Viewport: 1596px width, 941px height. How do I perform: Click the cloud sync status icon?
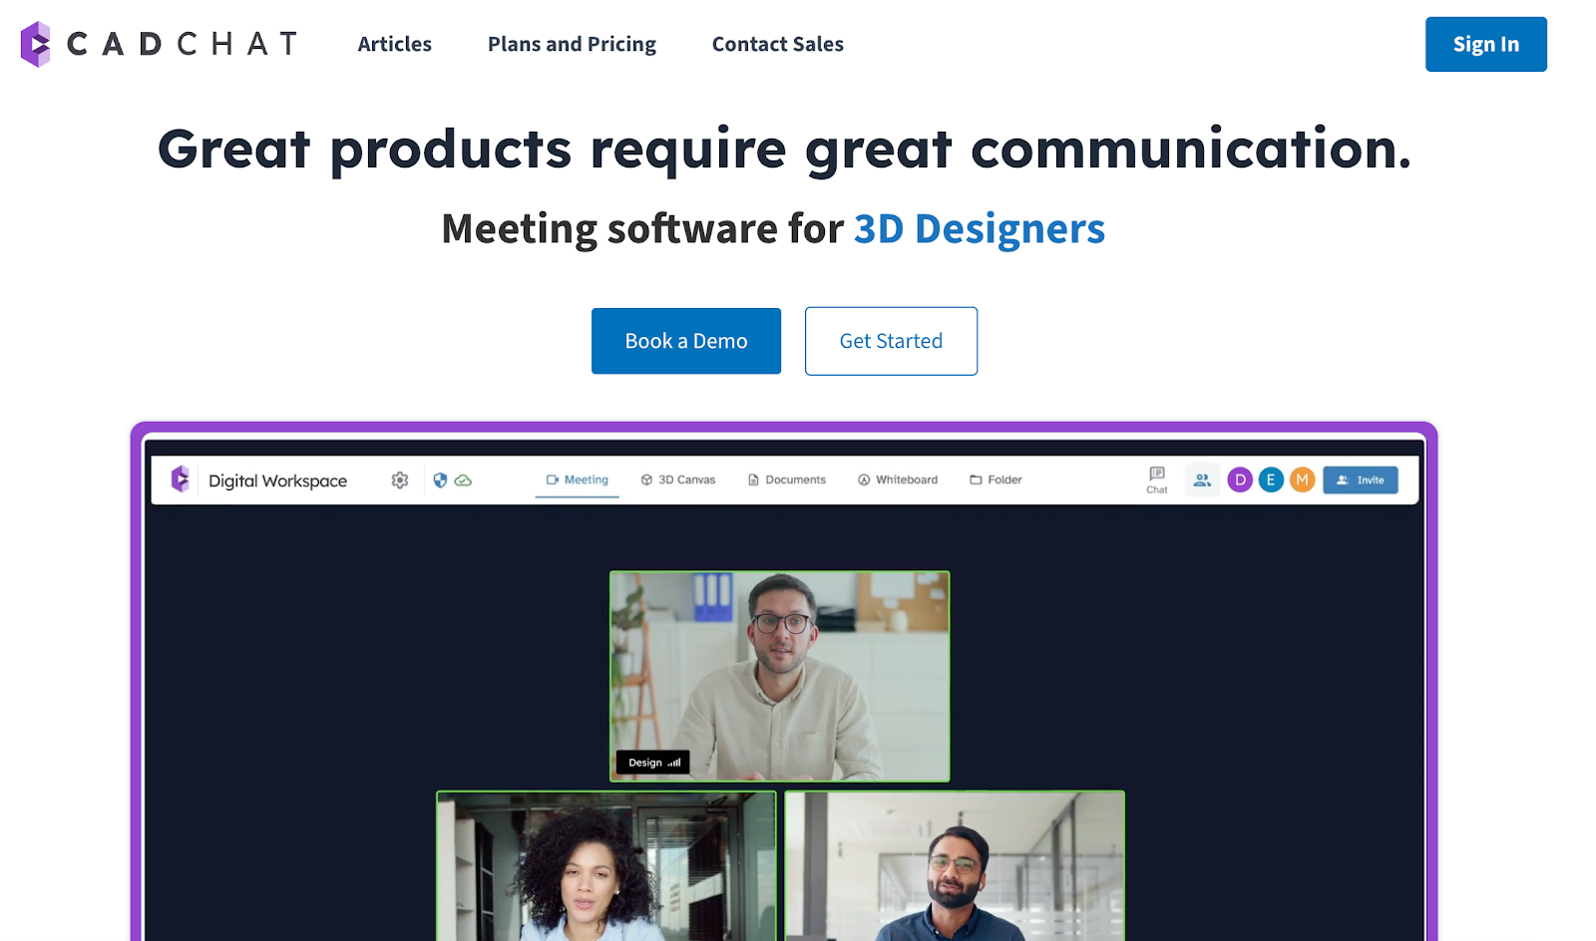463,480
